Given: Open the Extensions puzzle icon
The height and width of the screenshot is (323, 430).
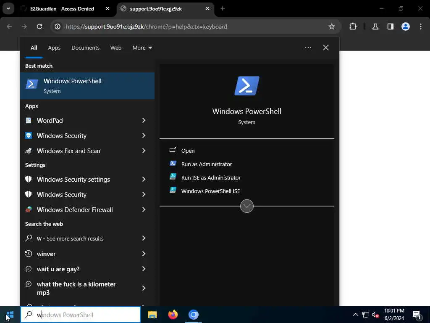Looking at the screenshot, I should (x=353, y=26).
